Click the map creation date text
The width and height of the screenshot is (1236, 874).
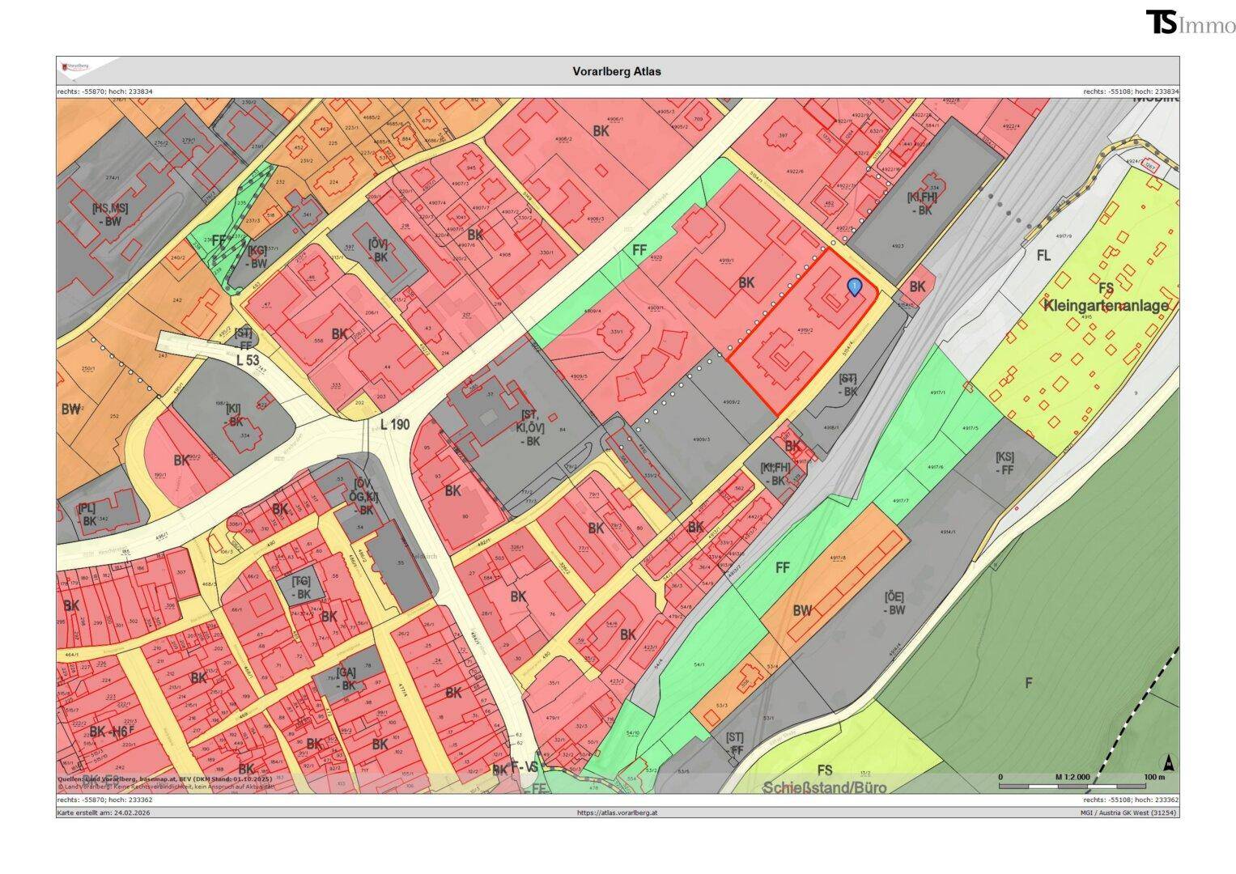tap(103, 812)
